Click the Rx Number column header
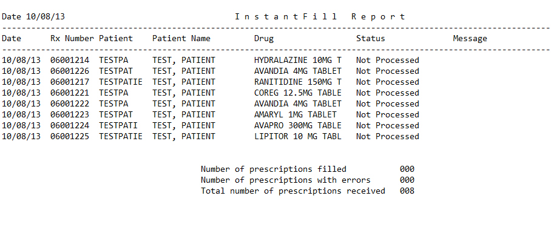Image resolution: width=551 pixels, height=236 pixels. pyautogui.click(x=72, y=39)
